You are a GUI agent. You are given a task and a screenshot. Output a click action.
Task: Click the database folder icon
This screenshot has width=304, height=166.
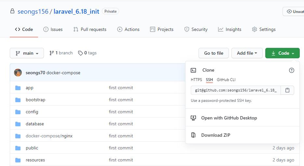click(18, 124)
